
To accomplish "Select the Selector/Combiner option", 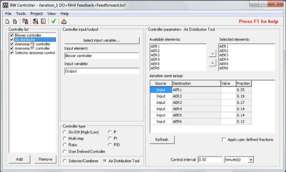I will [64, 161].
